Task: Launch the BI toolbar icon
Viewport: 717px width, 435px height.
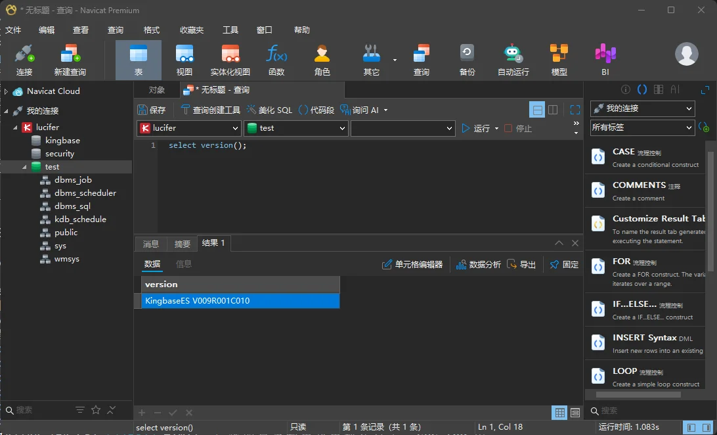Action: 605,60
